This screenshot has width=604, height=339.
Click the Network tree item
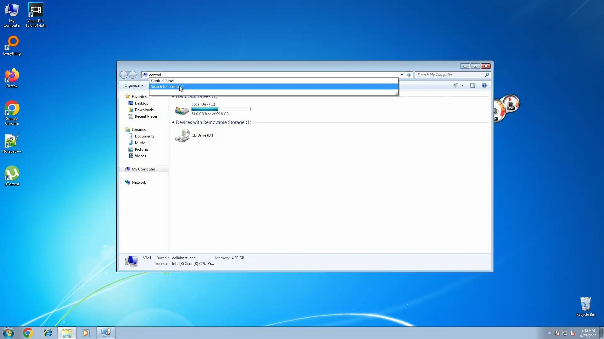139,182
